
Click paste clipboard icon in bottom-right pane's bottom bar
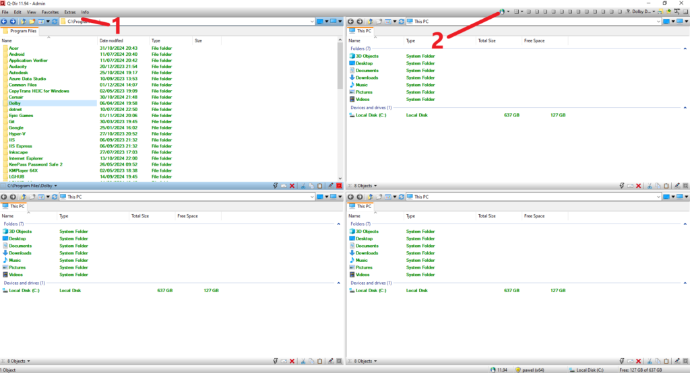(665, 362)
